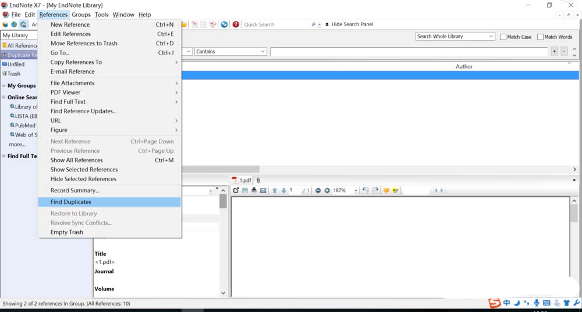Open the Search Whole Library dropdown
Screen dimensions: 582x312
[x=455, y=37]
